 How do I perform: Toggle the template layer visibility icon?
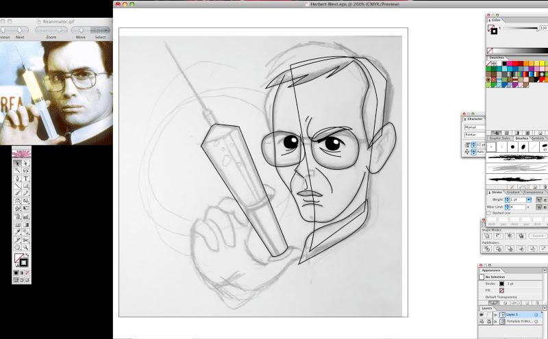482,321
